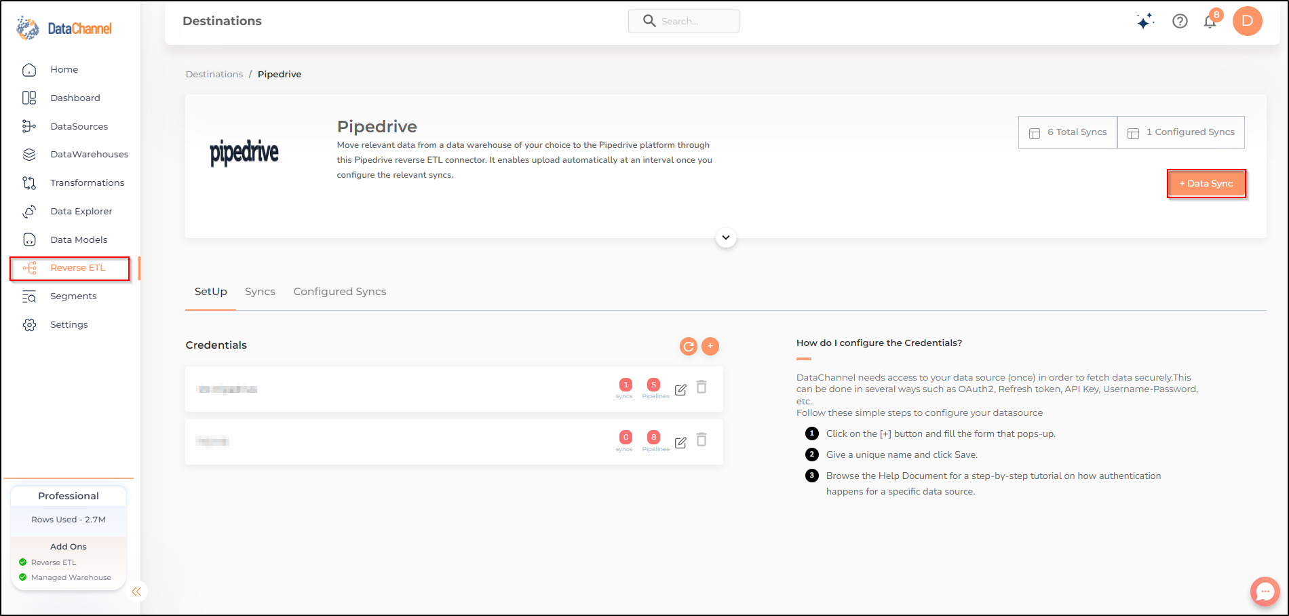Open the DataSources sidebar icon
The image size is (1289, 616).
(29, 126)
